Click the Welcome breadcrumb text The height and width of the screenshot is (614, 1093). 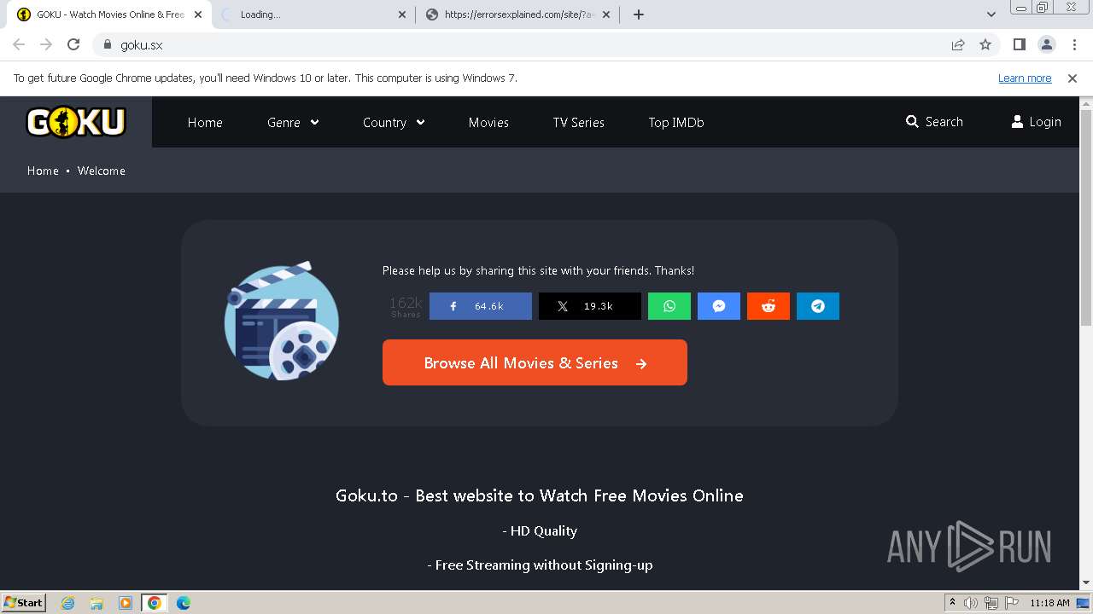coord(102,171)
